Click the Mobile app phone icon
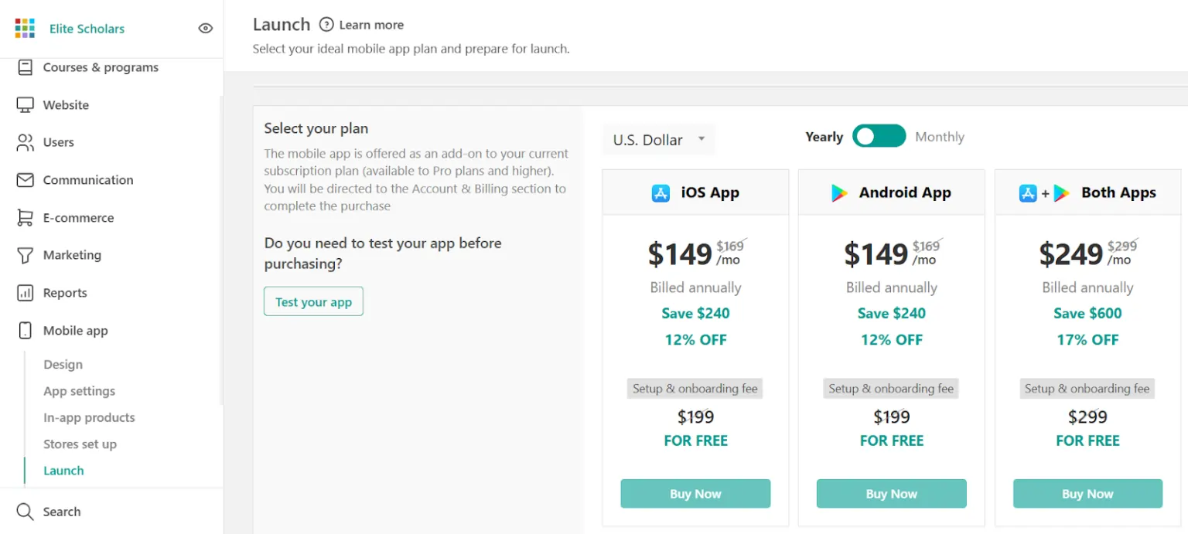1188x534 pixels. (x=25, y=330)
